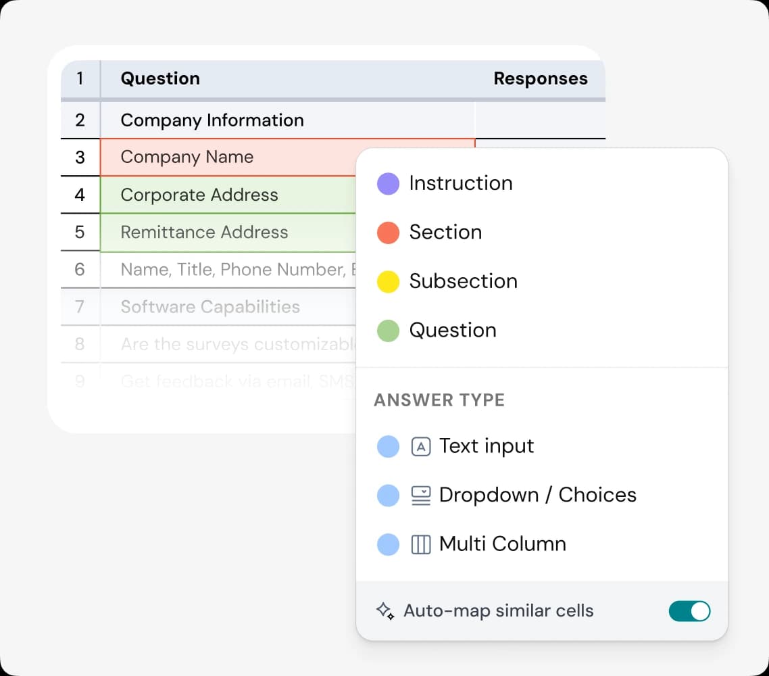The width and height of the screenshot is (769, 676).
Task: Click the Dropdown / Choices icon
Action: [421, 496]
